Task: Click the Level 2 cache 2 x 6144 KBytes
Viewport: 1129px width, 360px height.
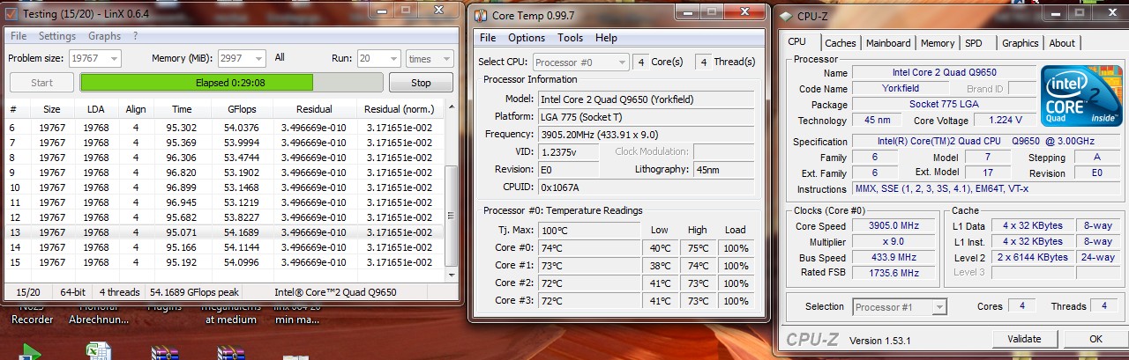Action: (x=1033, y=258)
